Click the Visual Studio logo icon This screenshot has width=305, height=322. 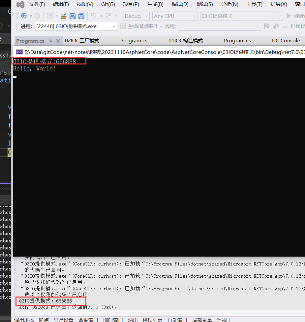click(x=20, y=5)
